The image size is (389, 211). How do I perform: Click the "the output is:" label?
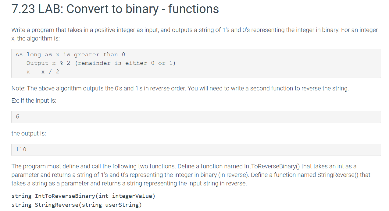coord(29,133)
